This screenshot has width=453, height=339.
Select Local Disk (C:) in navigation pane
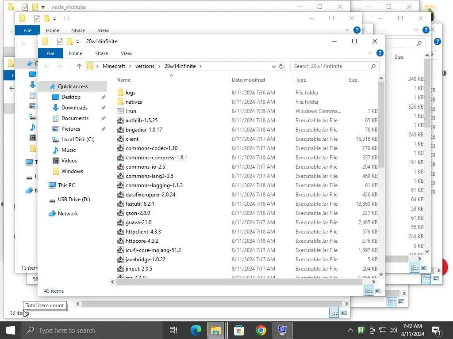(78, 139)
